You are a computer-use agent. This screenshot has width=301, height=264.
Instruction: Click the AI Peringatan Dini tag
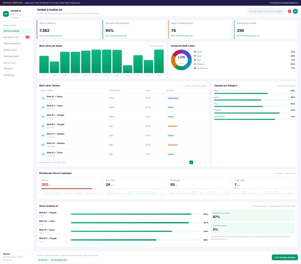point(59,260)
